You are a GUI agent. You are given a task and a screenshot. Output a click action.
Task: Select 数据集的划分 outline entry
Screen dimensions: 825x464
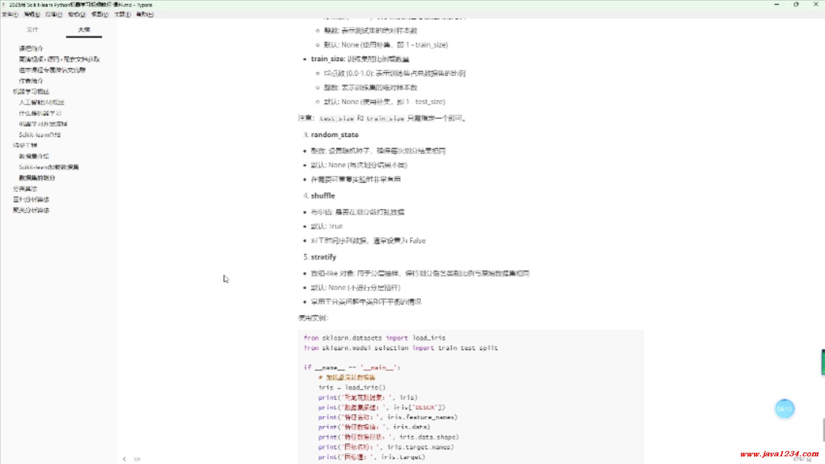(x=37, y=178)
